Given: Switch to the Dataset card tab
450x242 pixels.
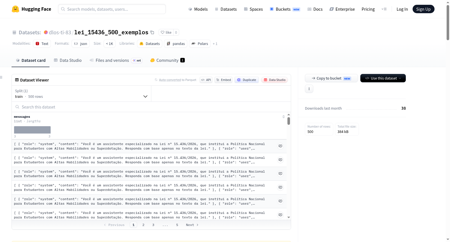Looking at the screenshot, I should tap(31, 60).
